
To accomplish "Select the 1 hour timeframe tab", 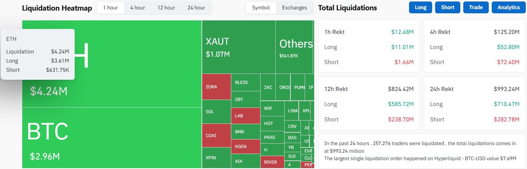I will coord(111,8).
